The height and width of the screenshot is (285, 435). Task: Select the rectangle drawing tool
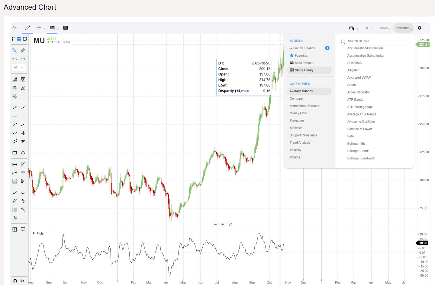coord(14,153)
